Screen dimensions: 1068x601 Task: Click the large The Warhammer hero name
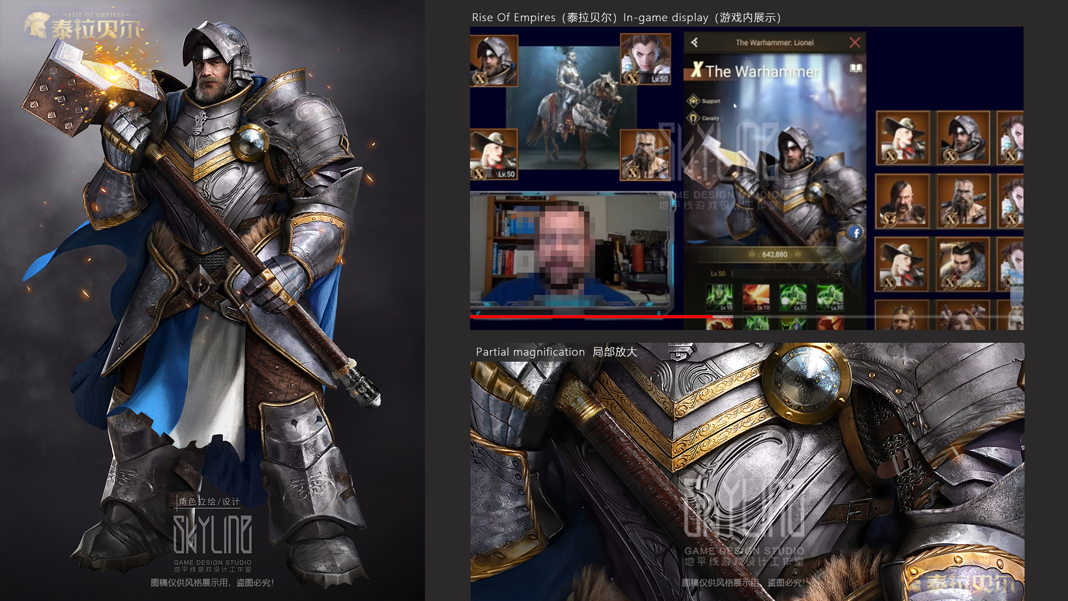click(762, 71)
